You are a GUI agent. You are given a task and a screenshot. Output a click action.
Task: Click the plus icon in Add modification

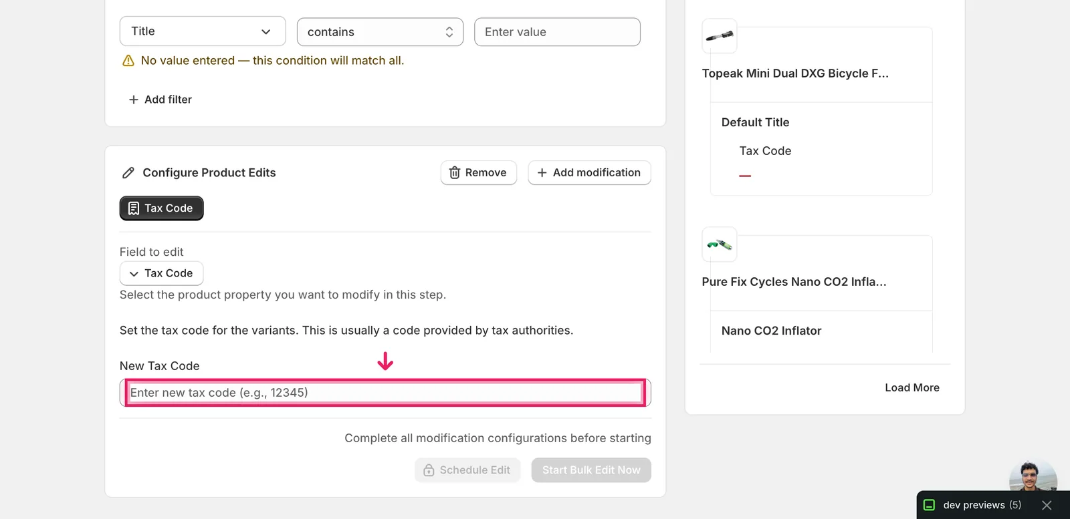pos(542,173)
